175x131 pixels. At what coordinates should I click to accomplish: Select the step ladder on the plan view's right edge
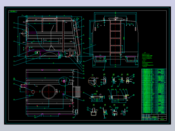coord(77,92)
